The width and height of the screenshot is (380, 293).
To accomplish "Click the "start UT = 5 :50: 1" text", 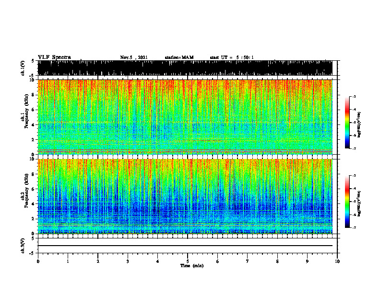I will [x=232, y=57].
